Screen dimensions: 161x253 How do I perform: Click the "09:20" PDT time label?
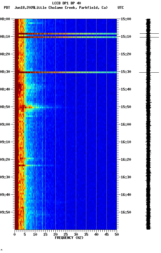click(5, 160)
